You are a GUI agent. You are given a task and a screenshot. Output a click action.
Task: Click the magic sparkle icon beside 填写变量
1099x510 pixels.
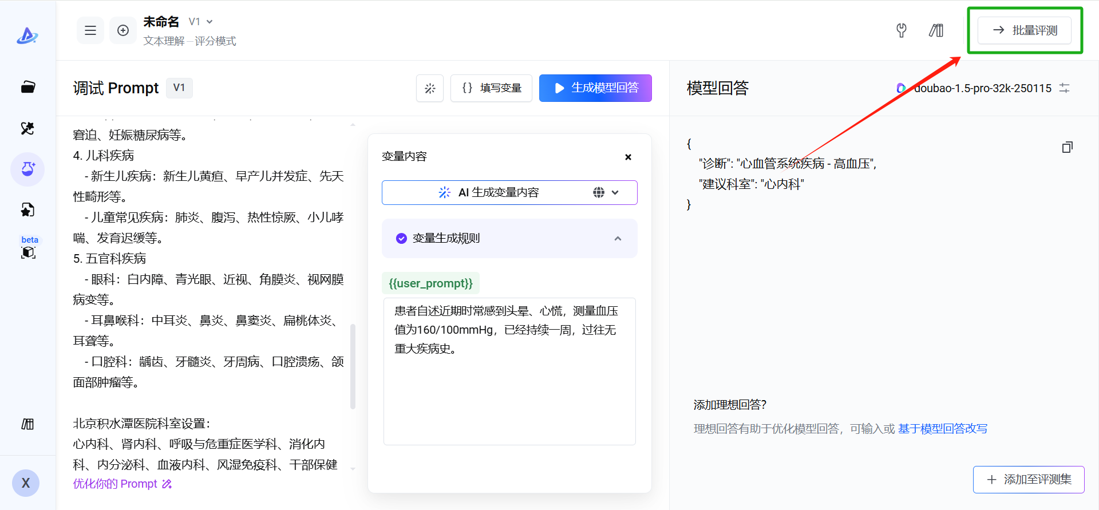[430, 88]
